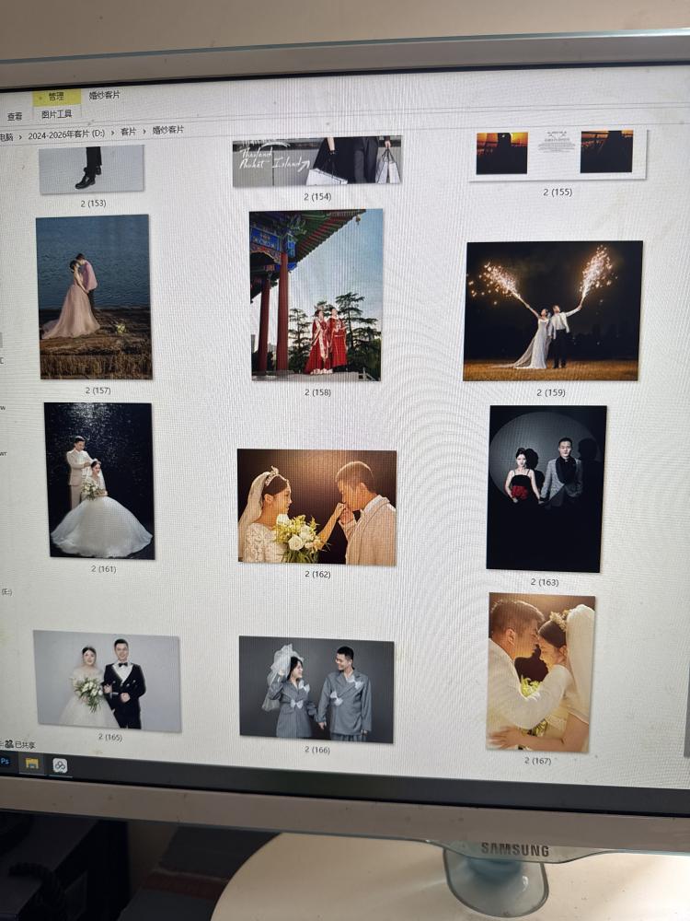Click the white ball gown photo 2 (161)

(x=100, y=481)
